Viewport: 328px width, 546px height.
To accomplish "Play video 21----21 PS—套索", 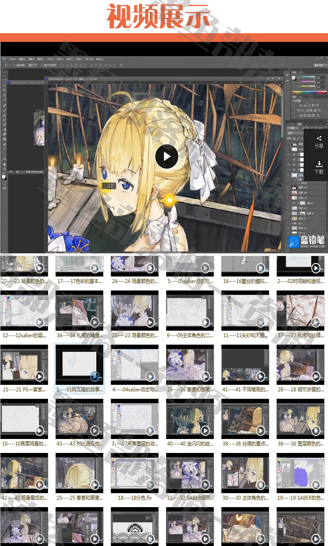I will point(40,376).
